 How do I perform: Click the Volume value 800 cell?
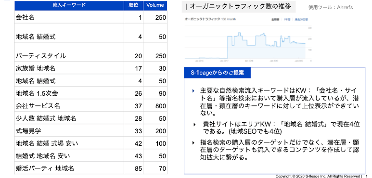point(155,105)
